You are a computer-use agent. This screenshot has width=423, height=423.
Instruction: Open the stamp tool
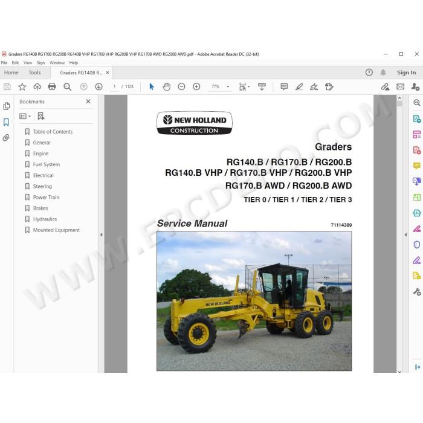pos(329,86)
